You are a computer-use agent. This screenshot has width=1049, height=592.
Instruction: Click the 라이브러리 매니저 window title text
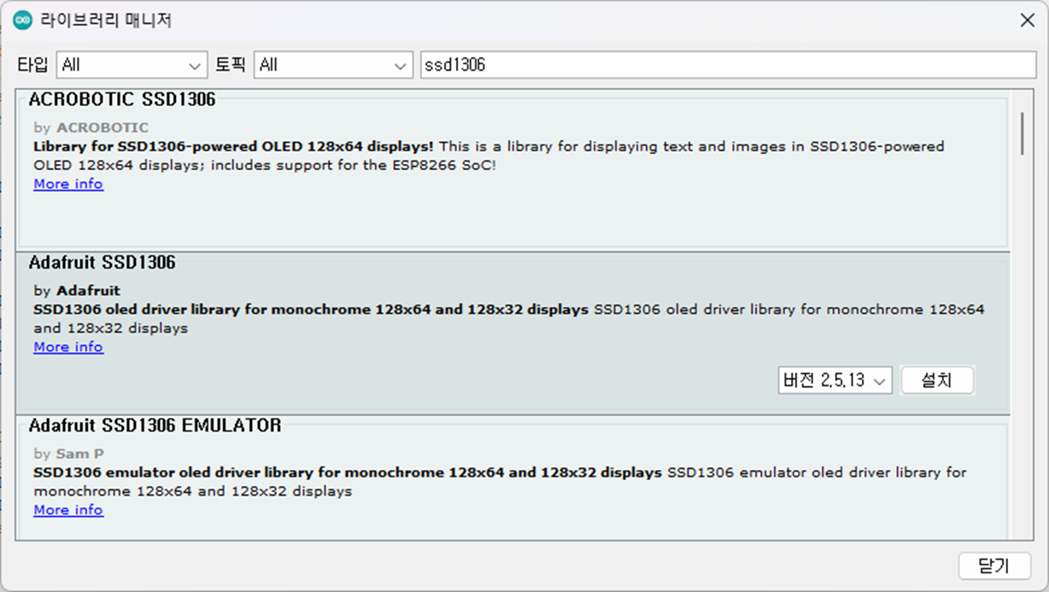[107, 21]
